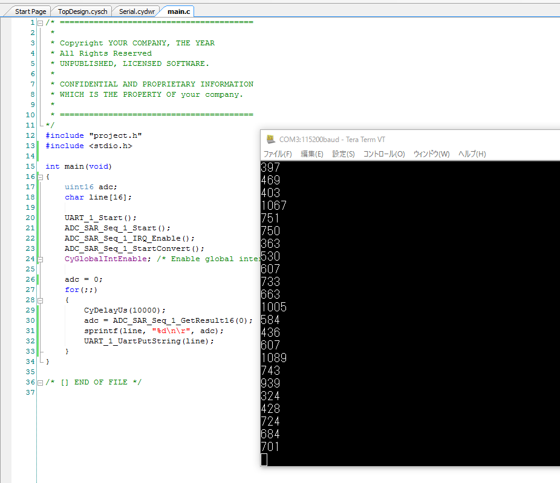Collapse the fold marker at line 24

tap(41, 259)
